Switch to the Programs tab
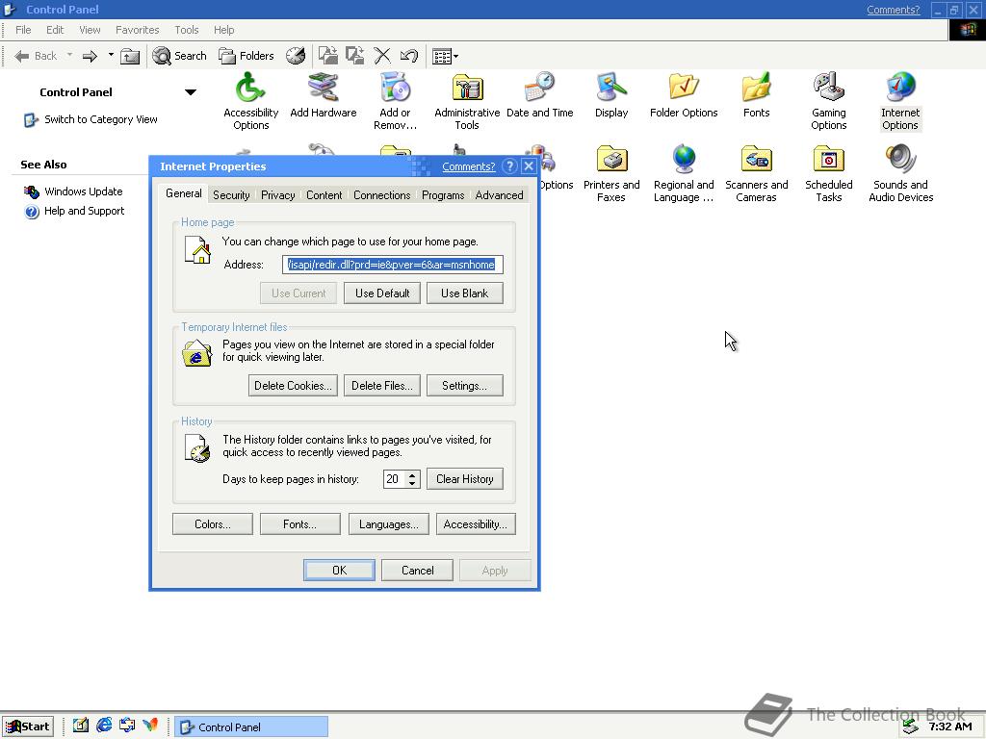 [443, 194]
